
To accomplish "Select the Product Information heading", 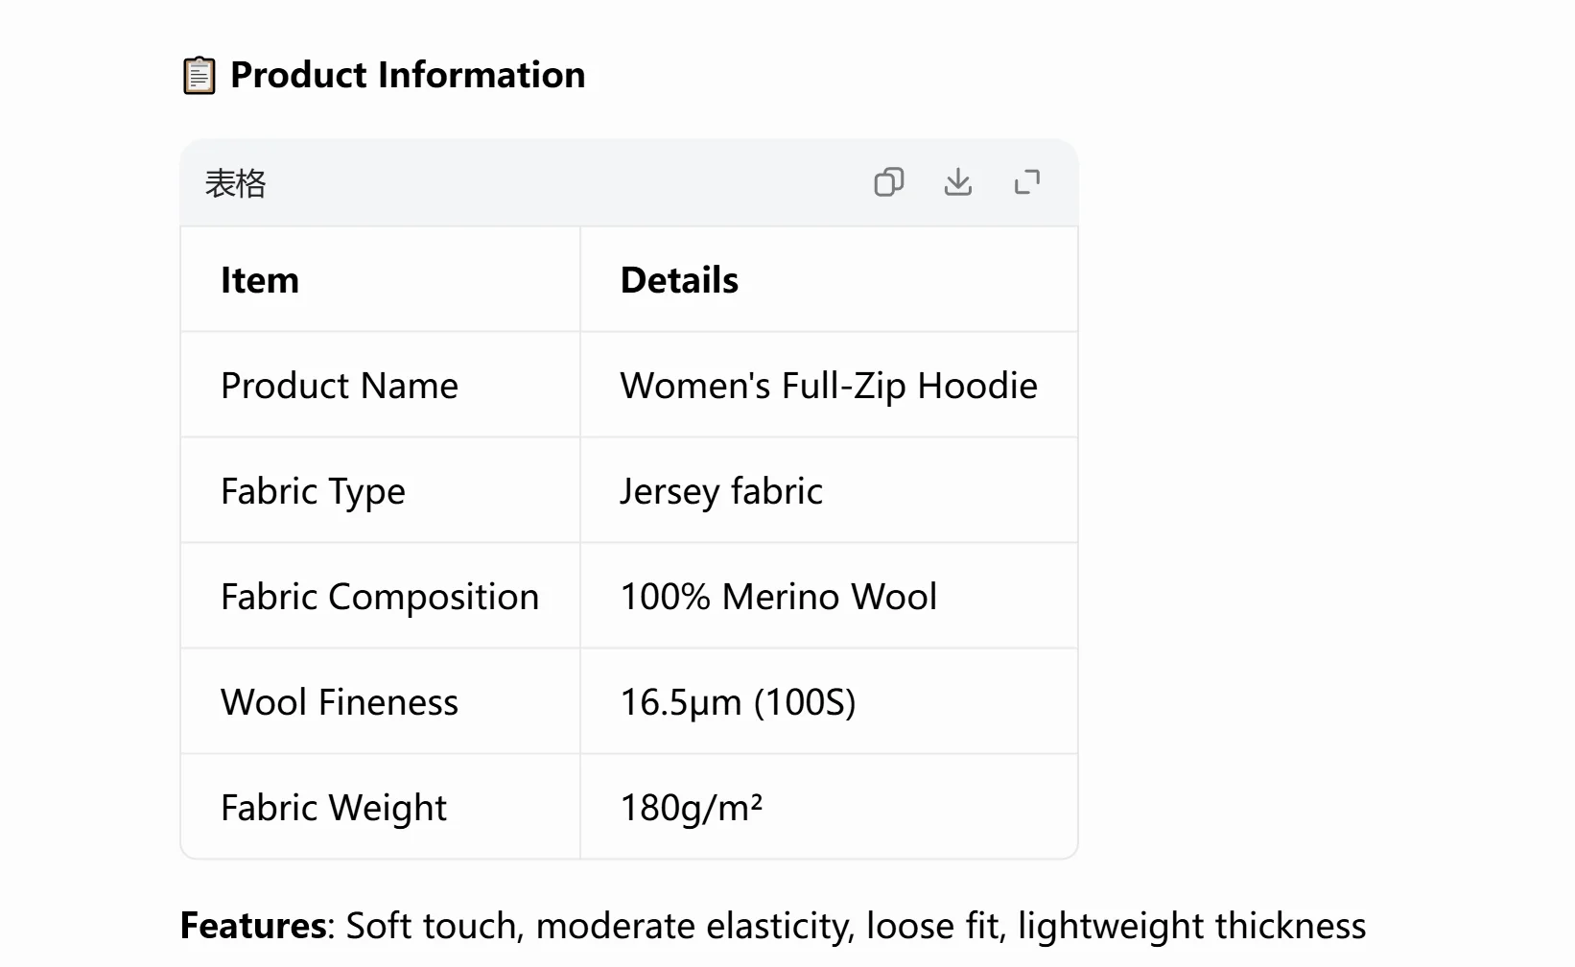I will click(408, 75).
